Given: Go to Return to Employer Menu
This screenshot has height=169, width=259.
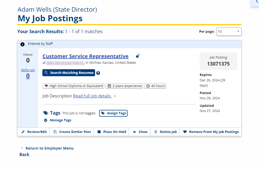Looking at the screenshot, I should [49, 148].
